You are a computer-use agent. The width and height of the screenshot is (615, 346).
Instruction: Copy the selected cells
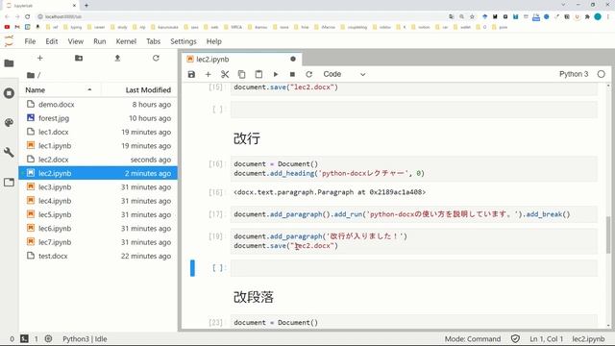[241, 74]
